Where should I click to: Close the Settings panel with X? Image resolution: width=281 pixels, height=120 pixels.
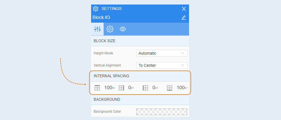(x=184, y=9)
